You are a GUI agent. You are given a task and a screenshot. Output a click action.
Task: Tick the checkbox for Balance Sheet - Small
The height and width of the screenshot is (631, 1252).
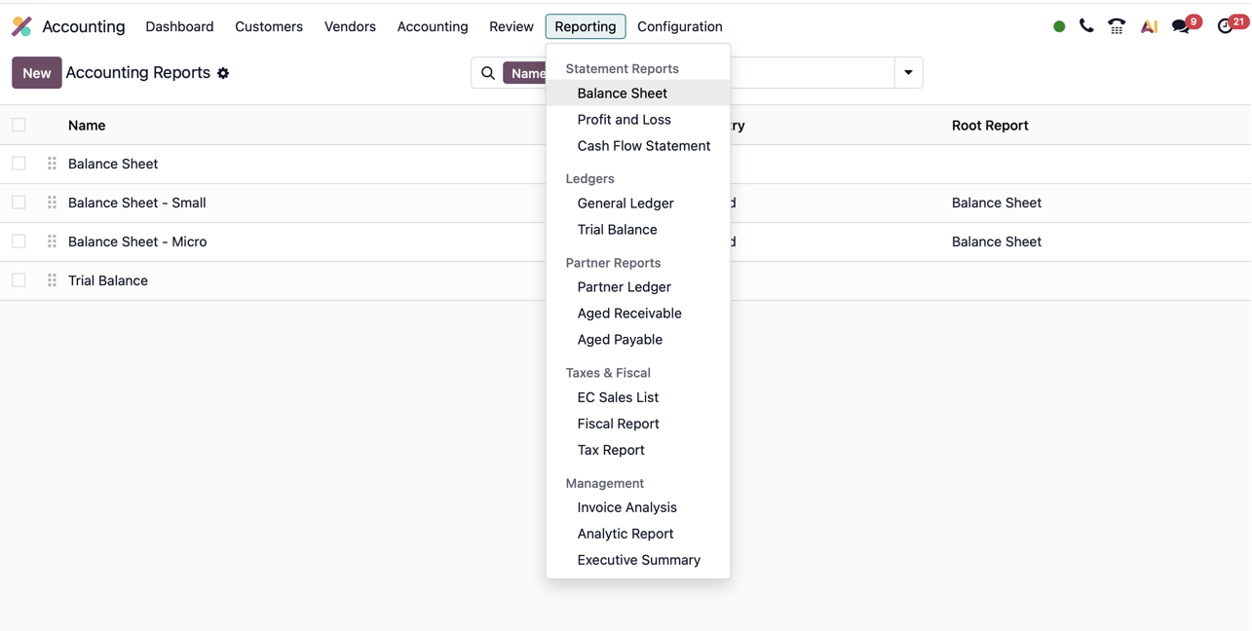19,203
